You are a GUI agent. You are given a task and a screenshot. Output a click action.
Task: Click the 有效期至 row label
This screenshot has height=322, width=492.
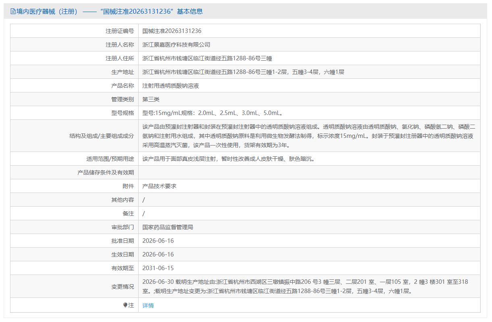pyautogui.click(x=122, y=268)
